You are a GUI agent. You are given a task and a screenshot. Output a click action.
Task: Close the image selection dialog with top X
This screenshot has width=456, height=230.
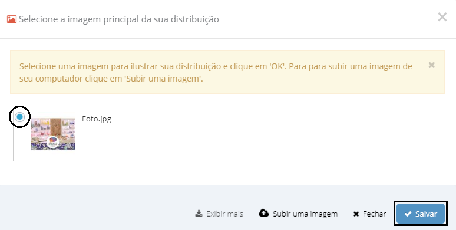[x=442, y=17]
